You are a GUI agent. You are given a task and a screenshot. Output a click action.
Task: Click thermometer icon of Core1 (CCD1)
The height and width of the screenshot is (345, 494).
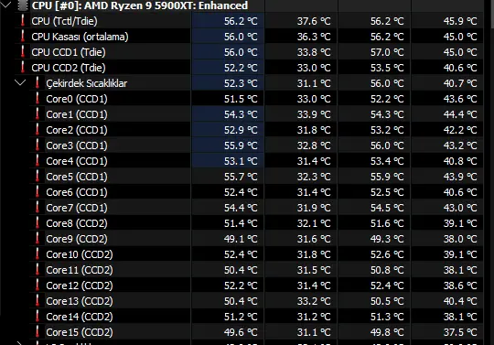point(38,114)
